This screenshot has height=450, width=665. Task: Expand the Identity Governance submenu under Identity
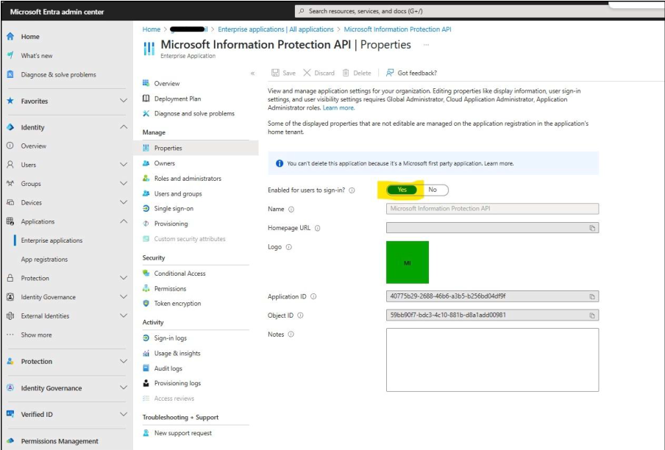point(124,296)
